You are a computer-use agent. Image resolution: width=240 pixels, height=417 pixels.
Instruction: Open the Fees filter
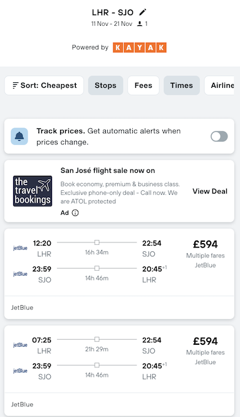point(143,85)
